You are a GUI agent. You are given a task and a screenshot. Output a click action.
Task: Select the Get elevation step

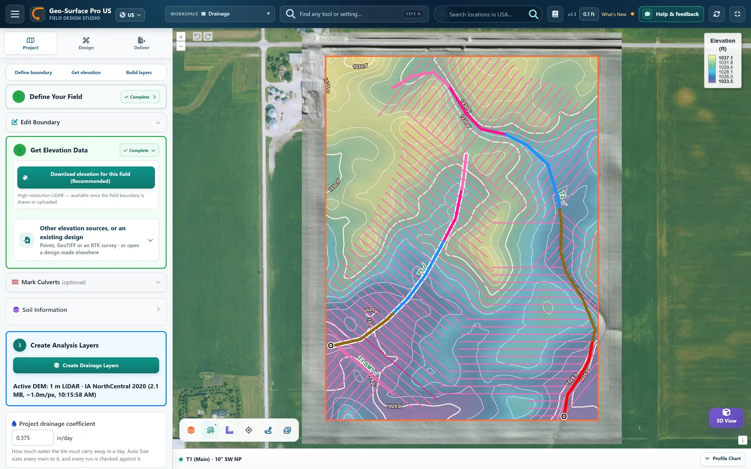(86, 73)
